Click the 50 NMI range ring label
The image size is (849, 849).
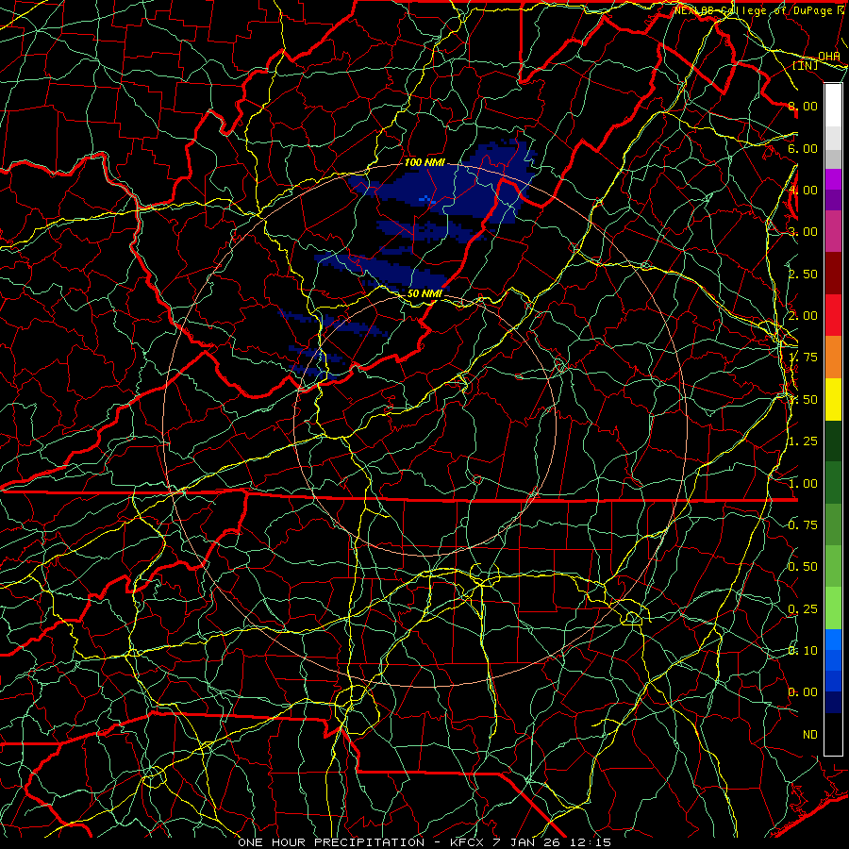tap(424, 293)
